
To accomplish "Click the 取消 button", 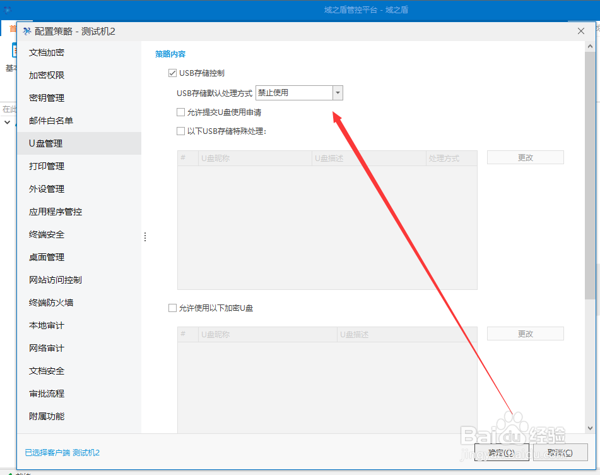I will pyautogui.click(x=560, y=452).
